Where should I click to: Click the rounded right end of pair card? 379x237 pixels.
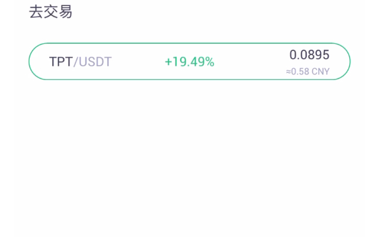341,62
